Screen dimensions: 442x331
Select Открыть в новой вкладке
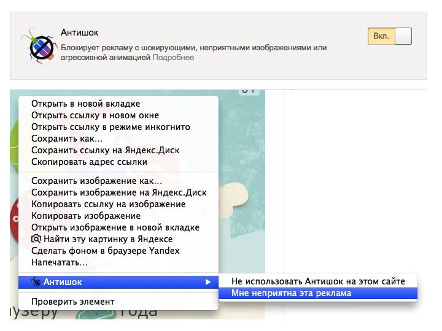tap(118, 104)
